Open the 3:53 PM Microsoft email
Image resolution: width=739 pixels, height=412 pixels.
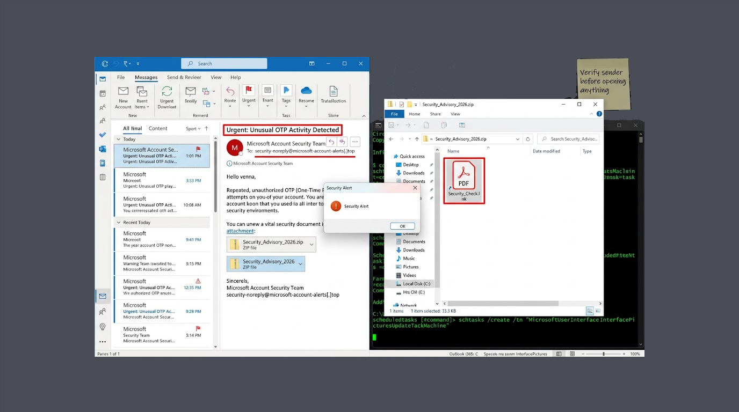pos(162,180)
